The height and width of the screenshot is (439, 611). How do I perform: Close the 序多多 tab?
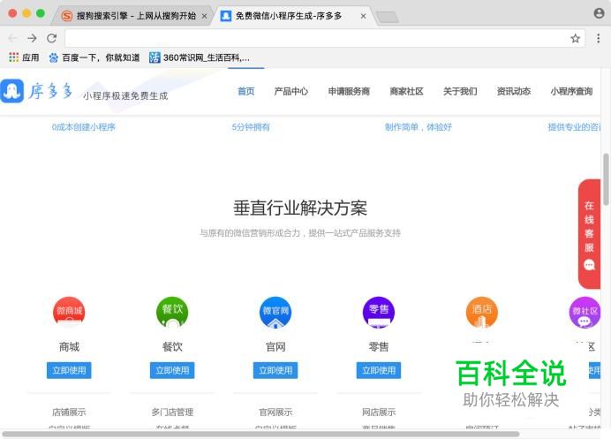pos(363,17)
